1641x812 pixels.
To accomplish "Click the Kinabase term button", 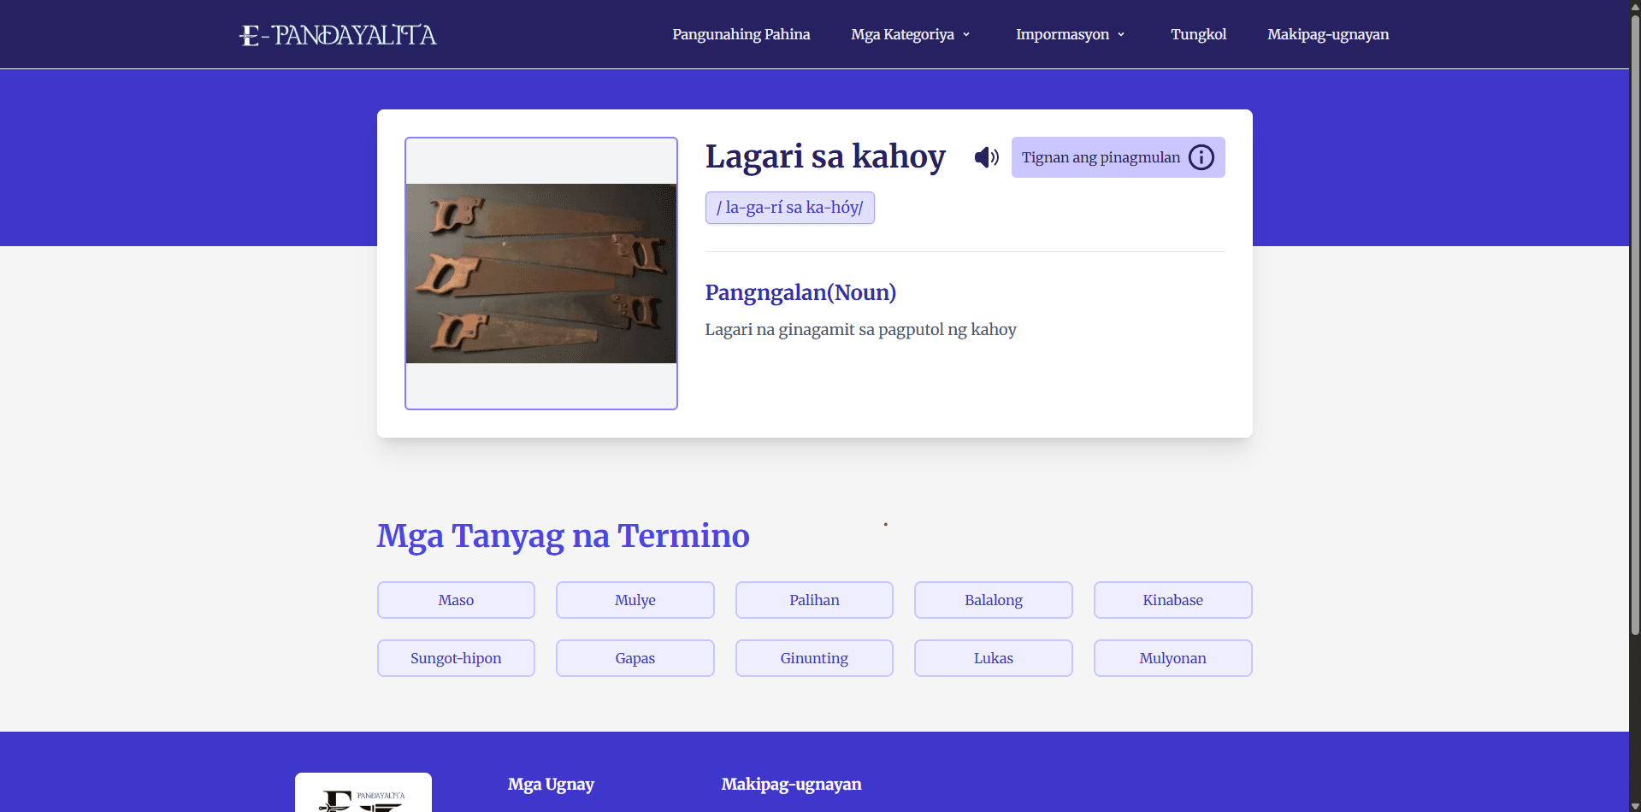I will 1172,600.
